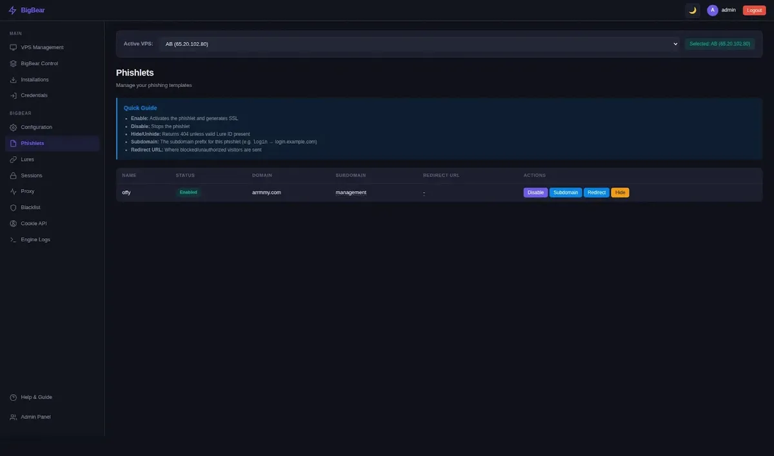
Task: Click the Sessions padlock icon
Action: click(14, 175)
